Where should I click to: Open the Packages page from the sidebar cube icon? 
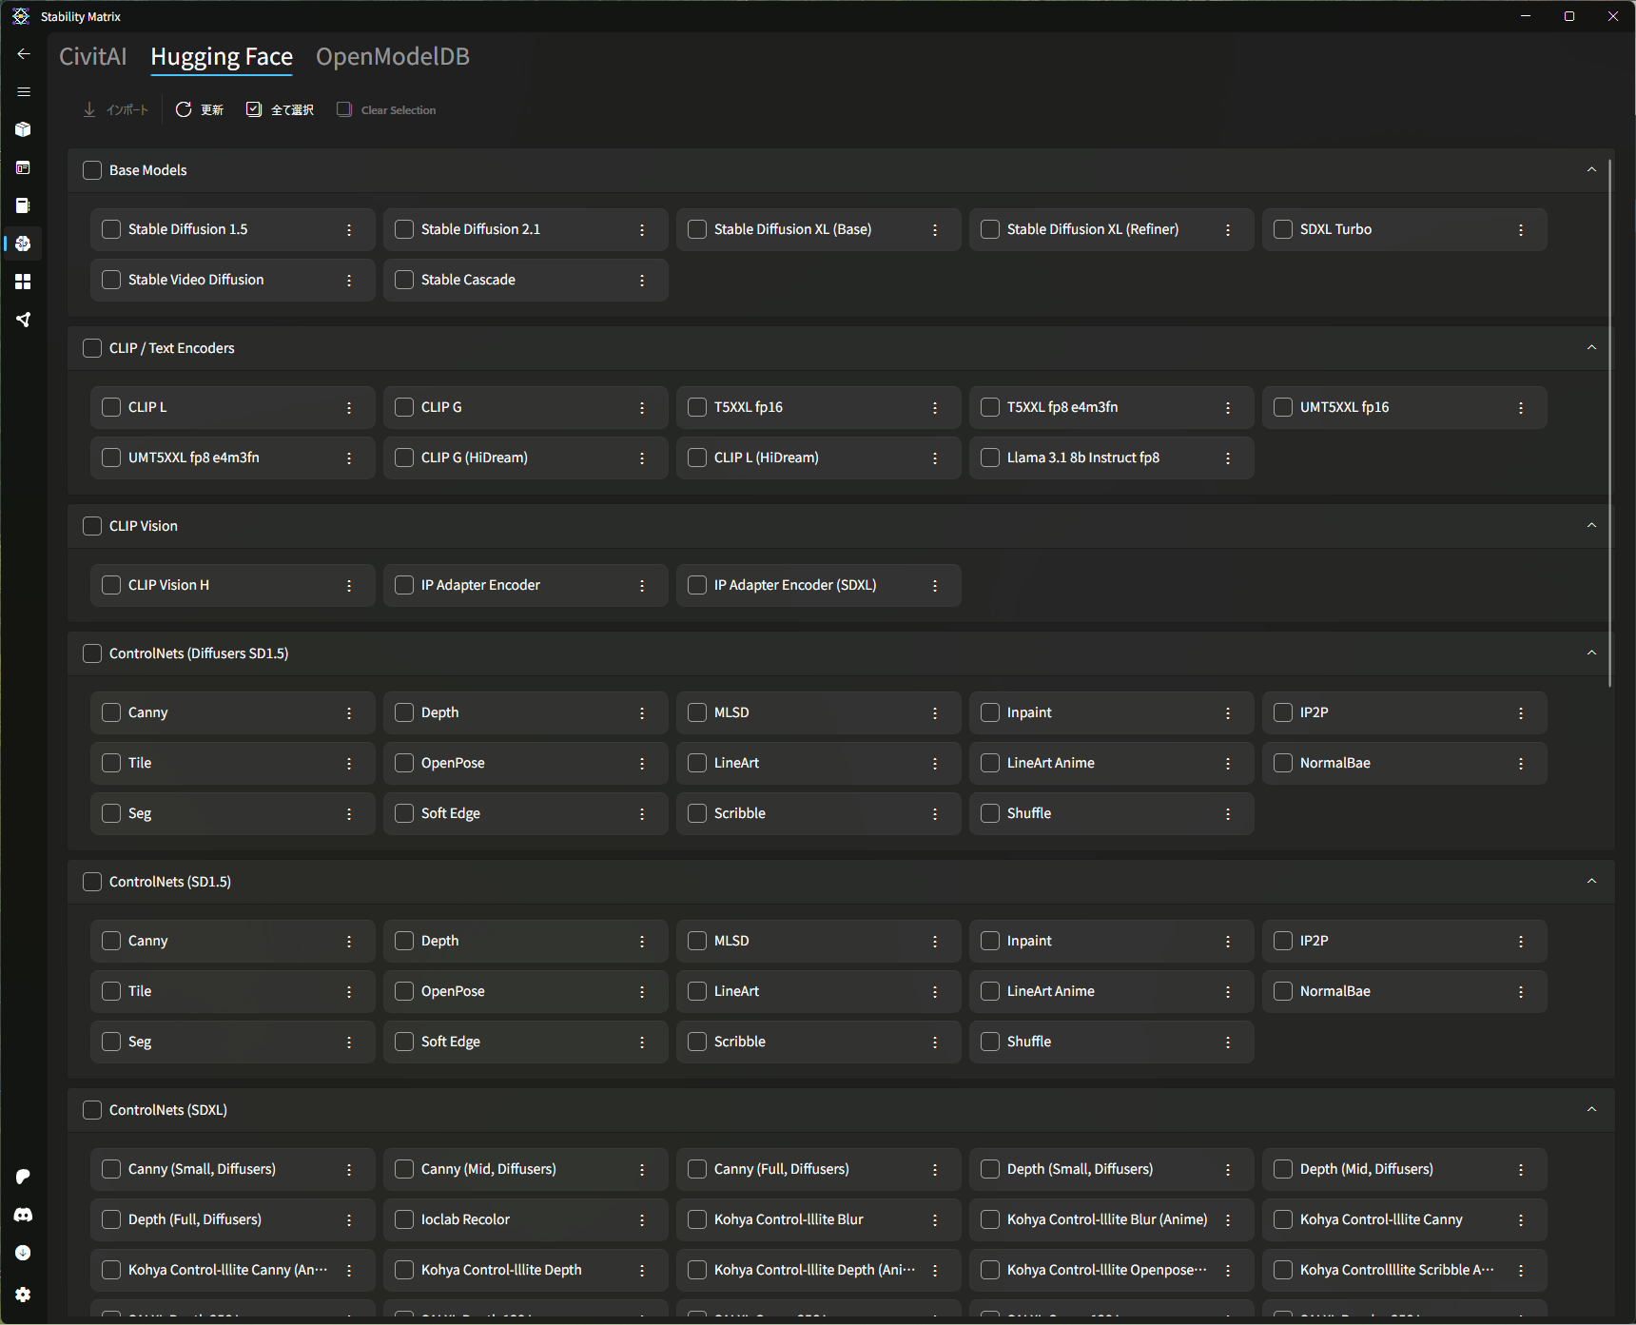tap(23, 129)
